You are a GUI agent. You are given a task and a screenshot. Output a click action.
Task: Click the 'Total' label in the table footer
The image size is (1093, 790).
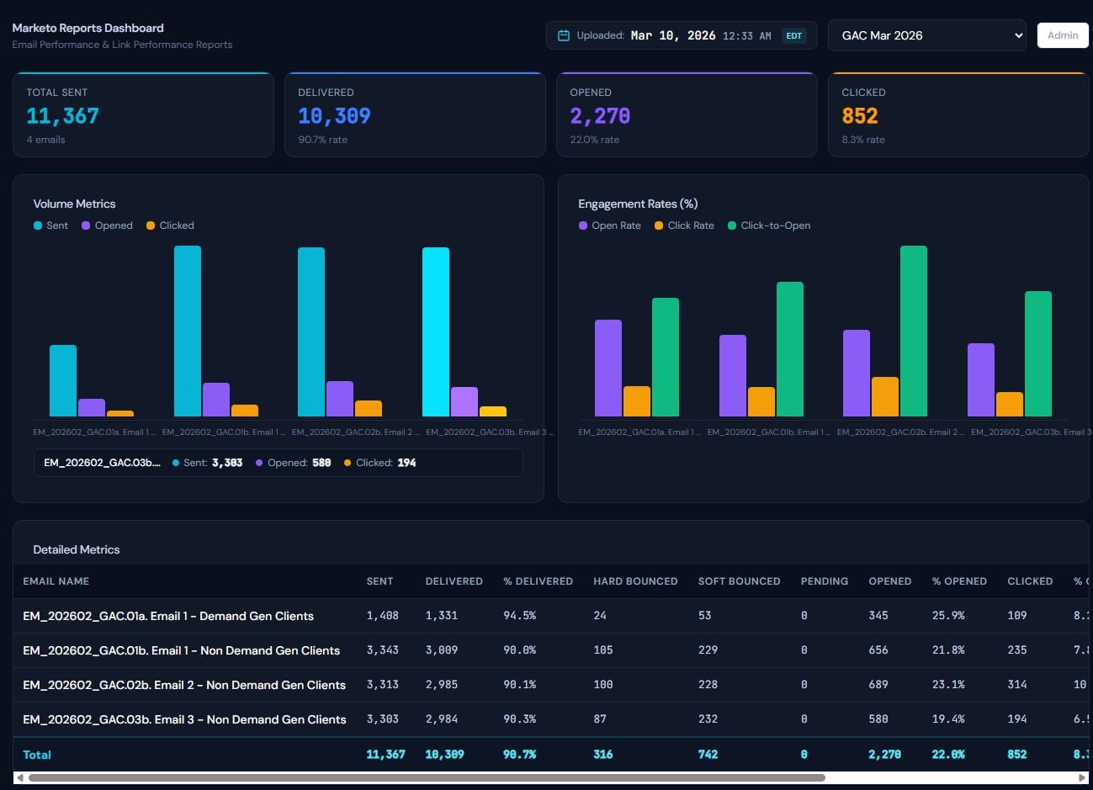click(x=37, y=755)
